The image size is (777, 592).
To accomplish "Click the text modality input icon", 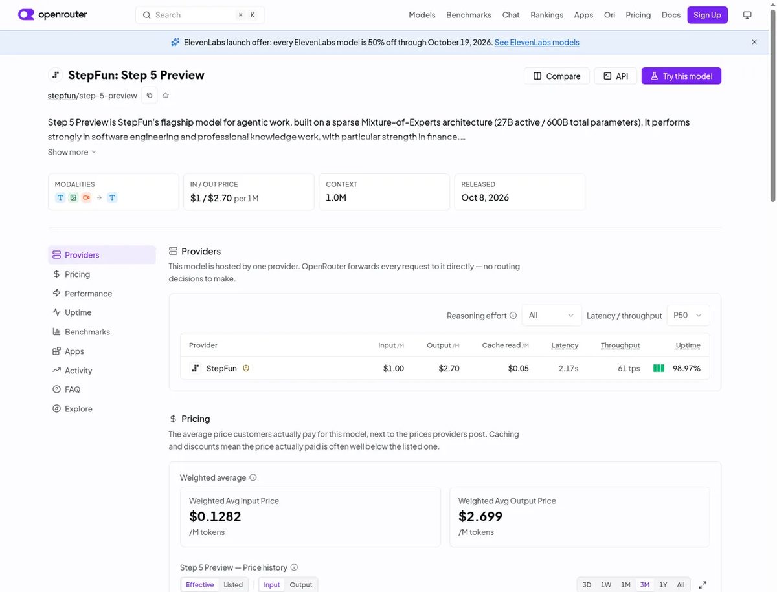I will 60,197.
